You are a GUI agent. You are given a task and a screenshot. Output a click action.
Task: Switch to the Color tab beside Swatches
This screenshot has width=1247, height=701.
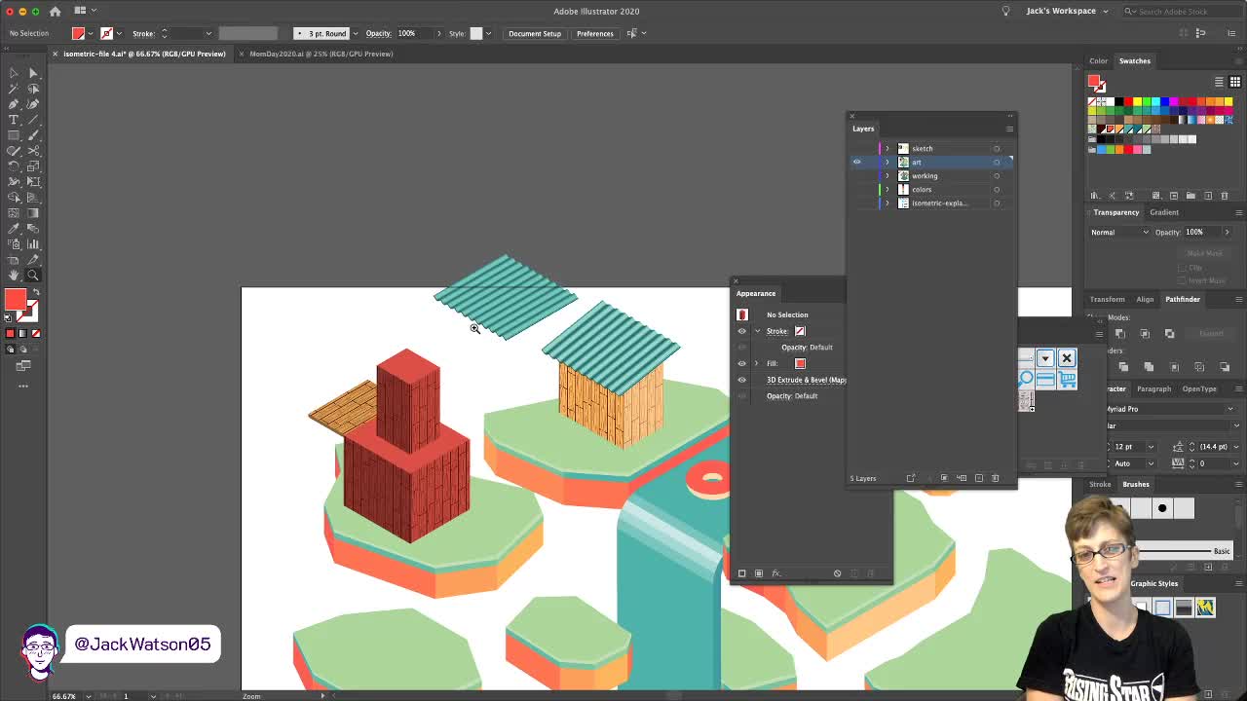(1098, 60)
